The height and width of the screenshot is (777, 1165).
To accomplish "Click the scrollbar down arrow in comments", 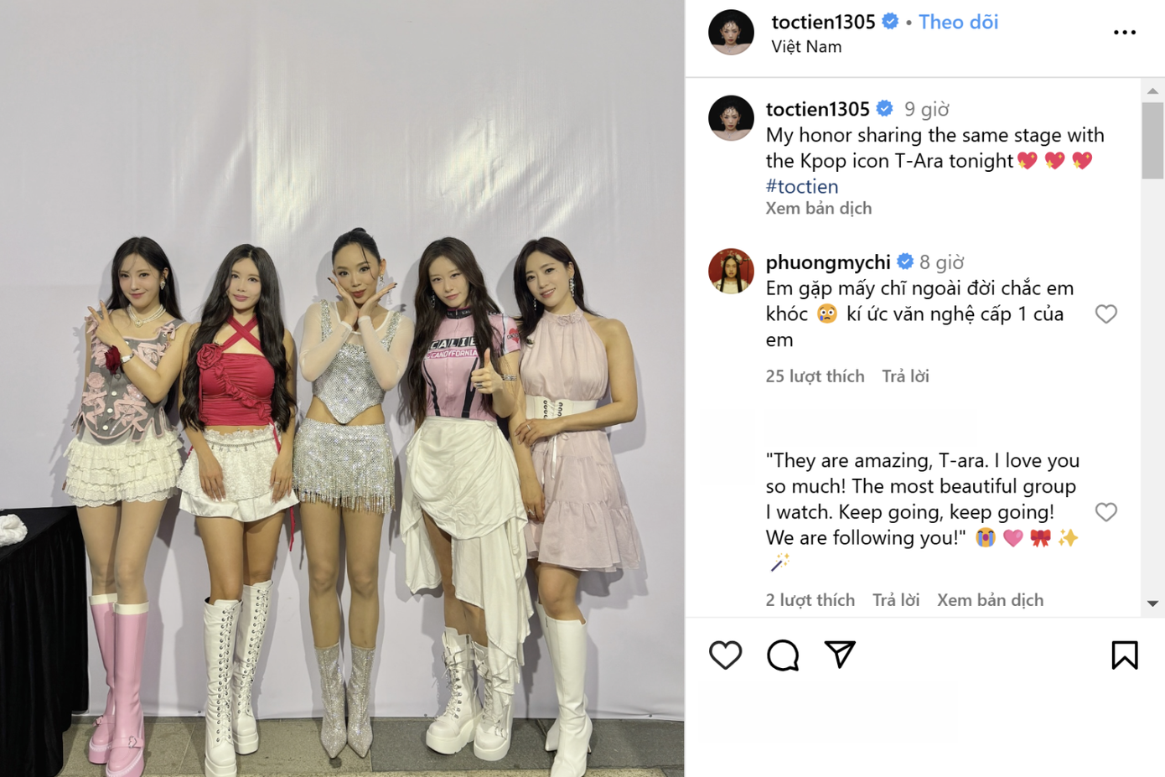I will [1152, 603].
